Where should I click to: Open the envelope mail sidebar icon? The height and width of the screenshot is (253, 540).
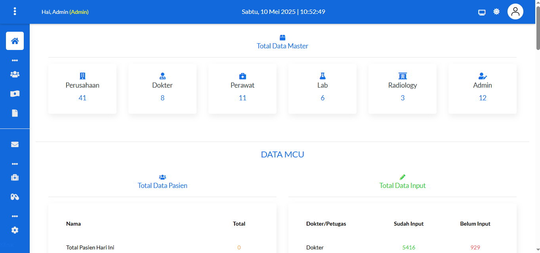(x=15, y=145)
